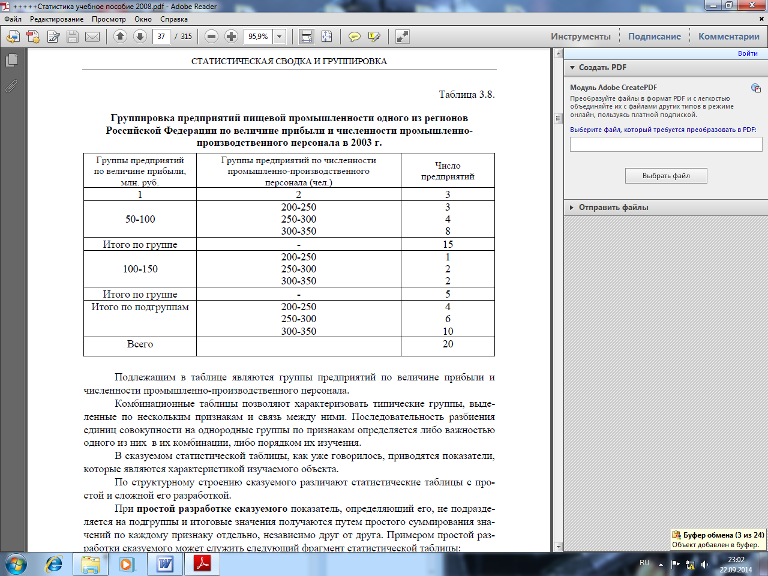The image size is (768, 576).
Task: Click the table cell 50-100
Action: click(x=140, y=220)
